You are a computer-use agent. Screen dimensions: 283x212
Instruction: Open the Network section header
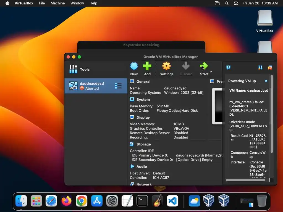coord(144,184)
